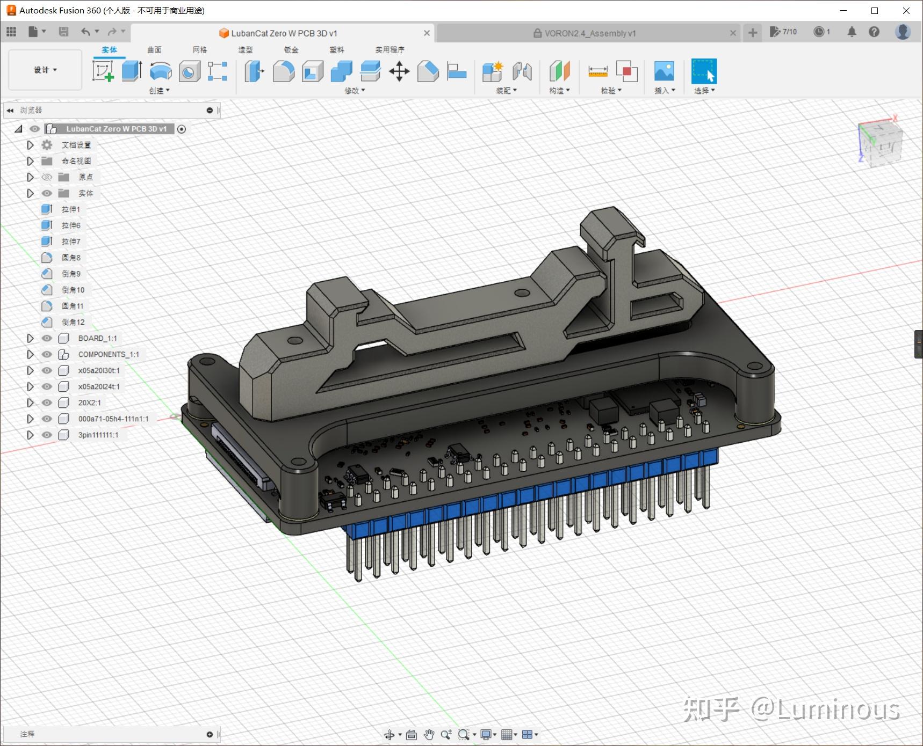Screen dimensions: 923x746
Task: Open the notifications bell
Action: pos(852,32)
